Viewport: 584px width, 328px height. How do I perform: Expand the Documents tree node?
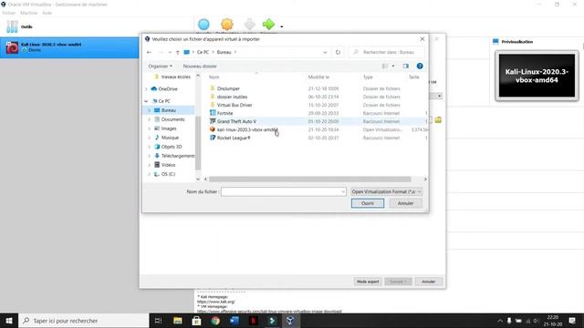click(150, 119)
